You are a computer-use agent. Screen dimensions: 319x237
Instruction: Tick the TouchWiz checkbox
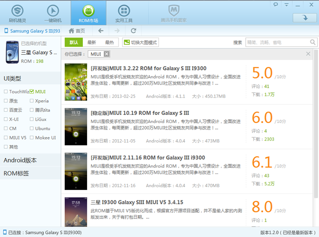[x=6, y=92]
